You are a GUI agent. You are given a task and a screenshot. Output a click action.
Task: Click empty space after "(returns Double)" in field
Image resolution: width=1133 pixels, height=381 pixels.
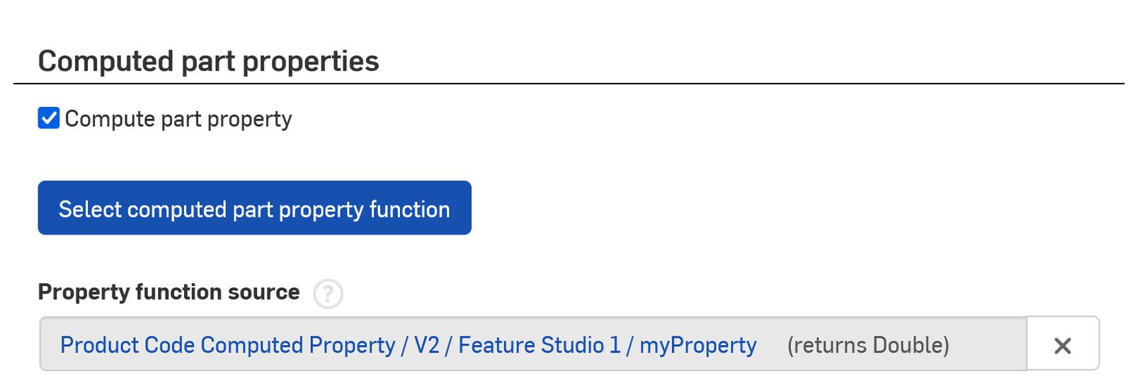point(988,345)
